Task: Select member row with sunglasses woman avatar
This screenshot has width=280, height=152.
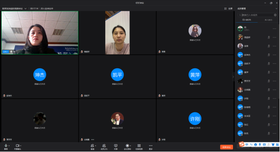Action: point(257,46)
